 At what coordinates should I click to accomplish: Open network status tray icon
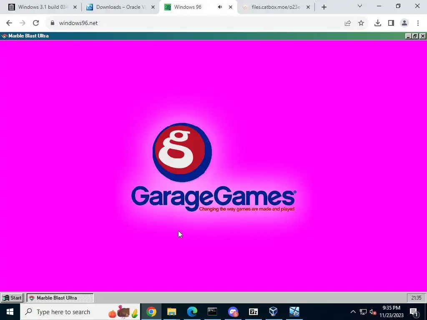pyautogui.click(x=363, y=312)
